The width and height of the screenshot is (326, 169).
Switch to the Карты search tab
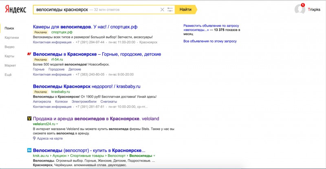[9, 56]
